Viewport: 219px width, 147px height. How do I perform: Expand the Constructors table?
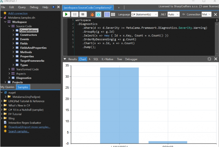[x=13, y=35]
